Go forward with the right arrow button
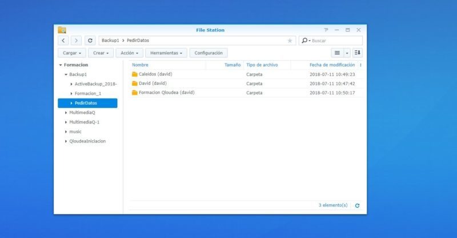The width and height of the screenshot is (457, 238). 76,41
